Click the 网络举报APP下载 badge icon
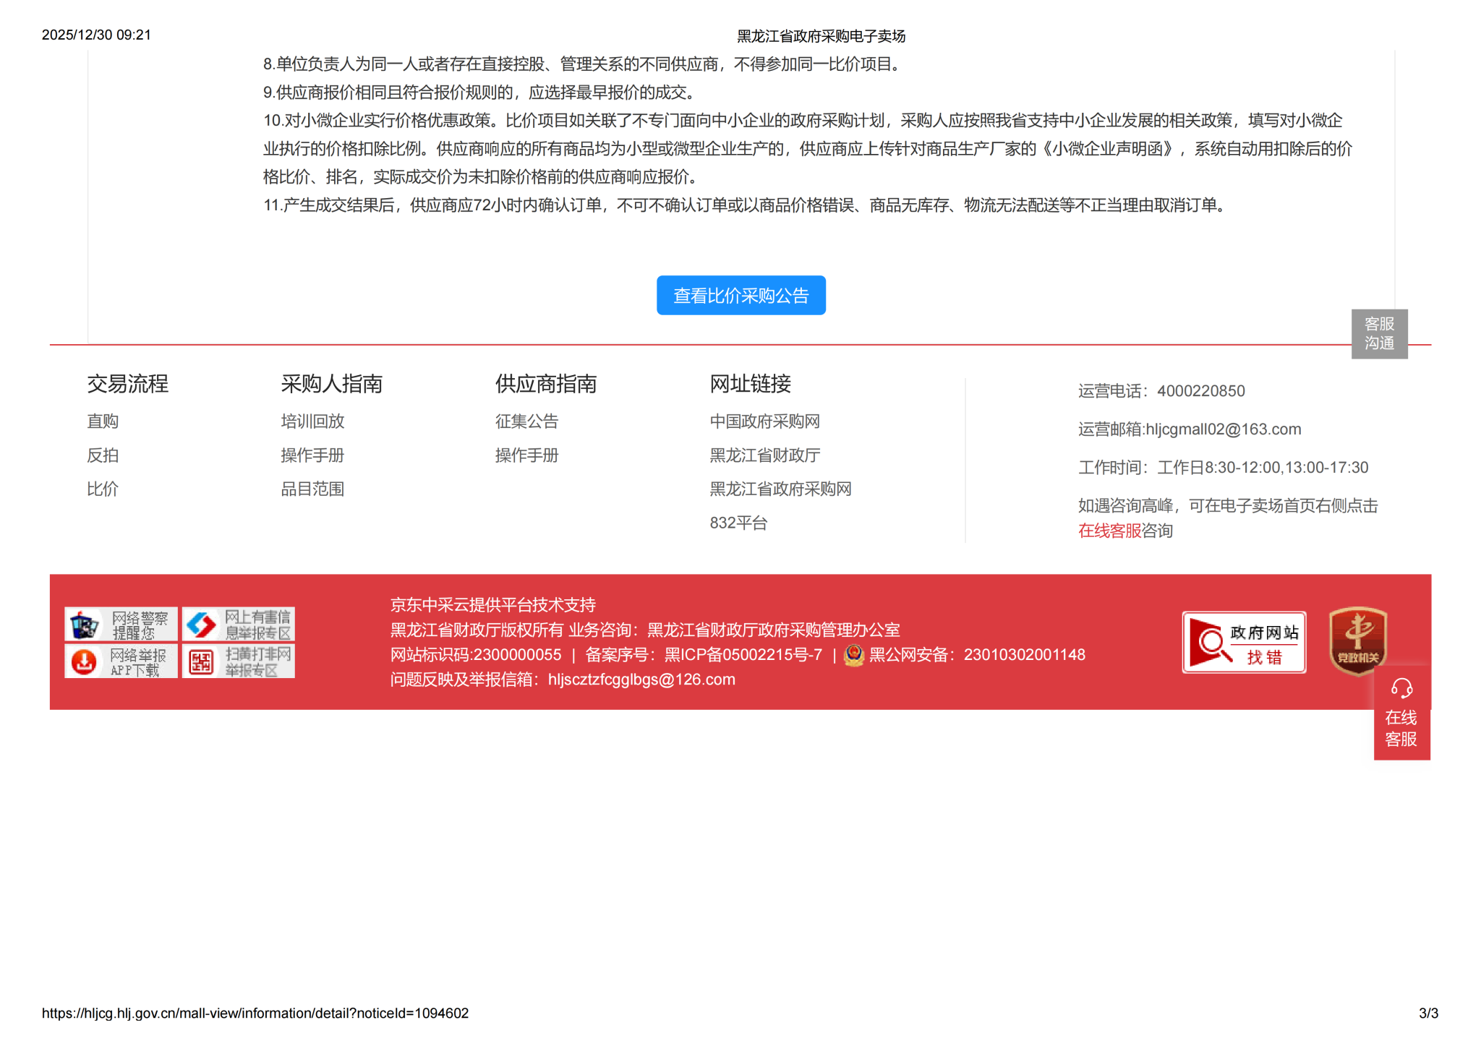 [121, 661]
